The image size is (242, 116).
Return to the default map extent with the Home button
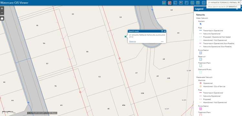click(2, 19)
